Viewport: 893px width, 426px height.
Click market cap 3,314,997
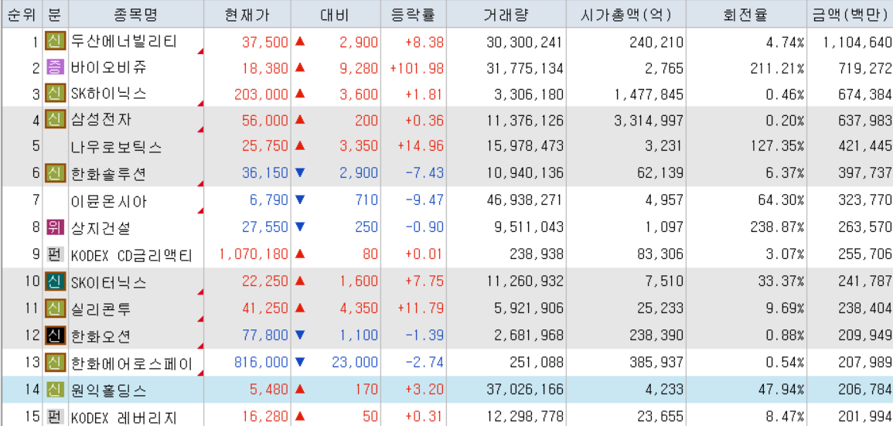tap(647, 120)
